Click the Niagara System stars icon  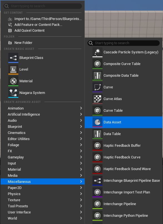[13, 93]
